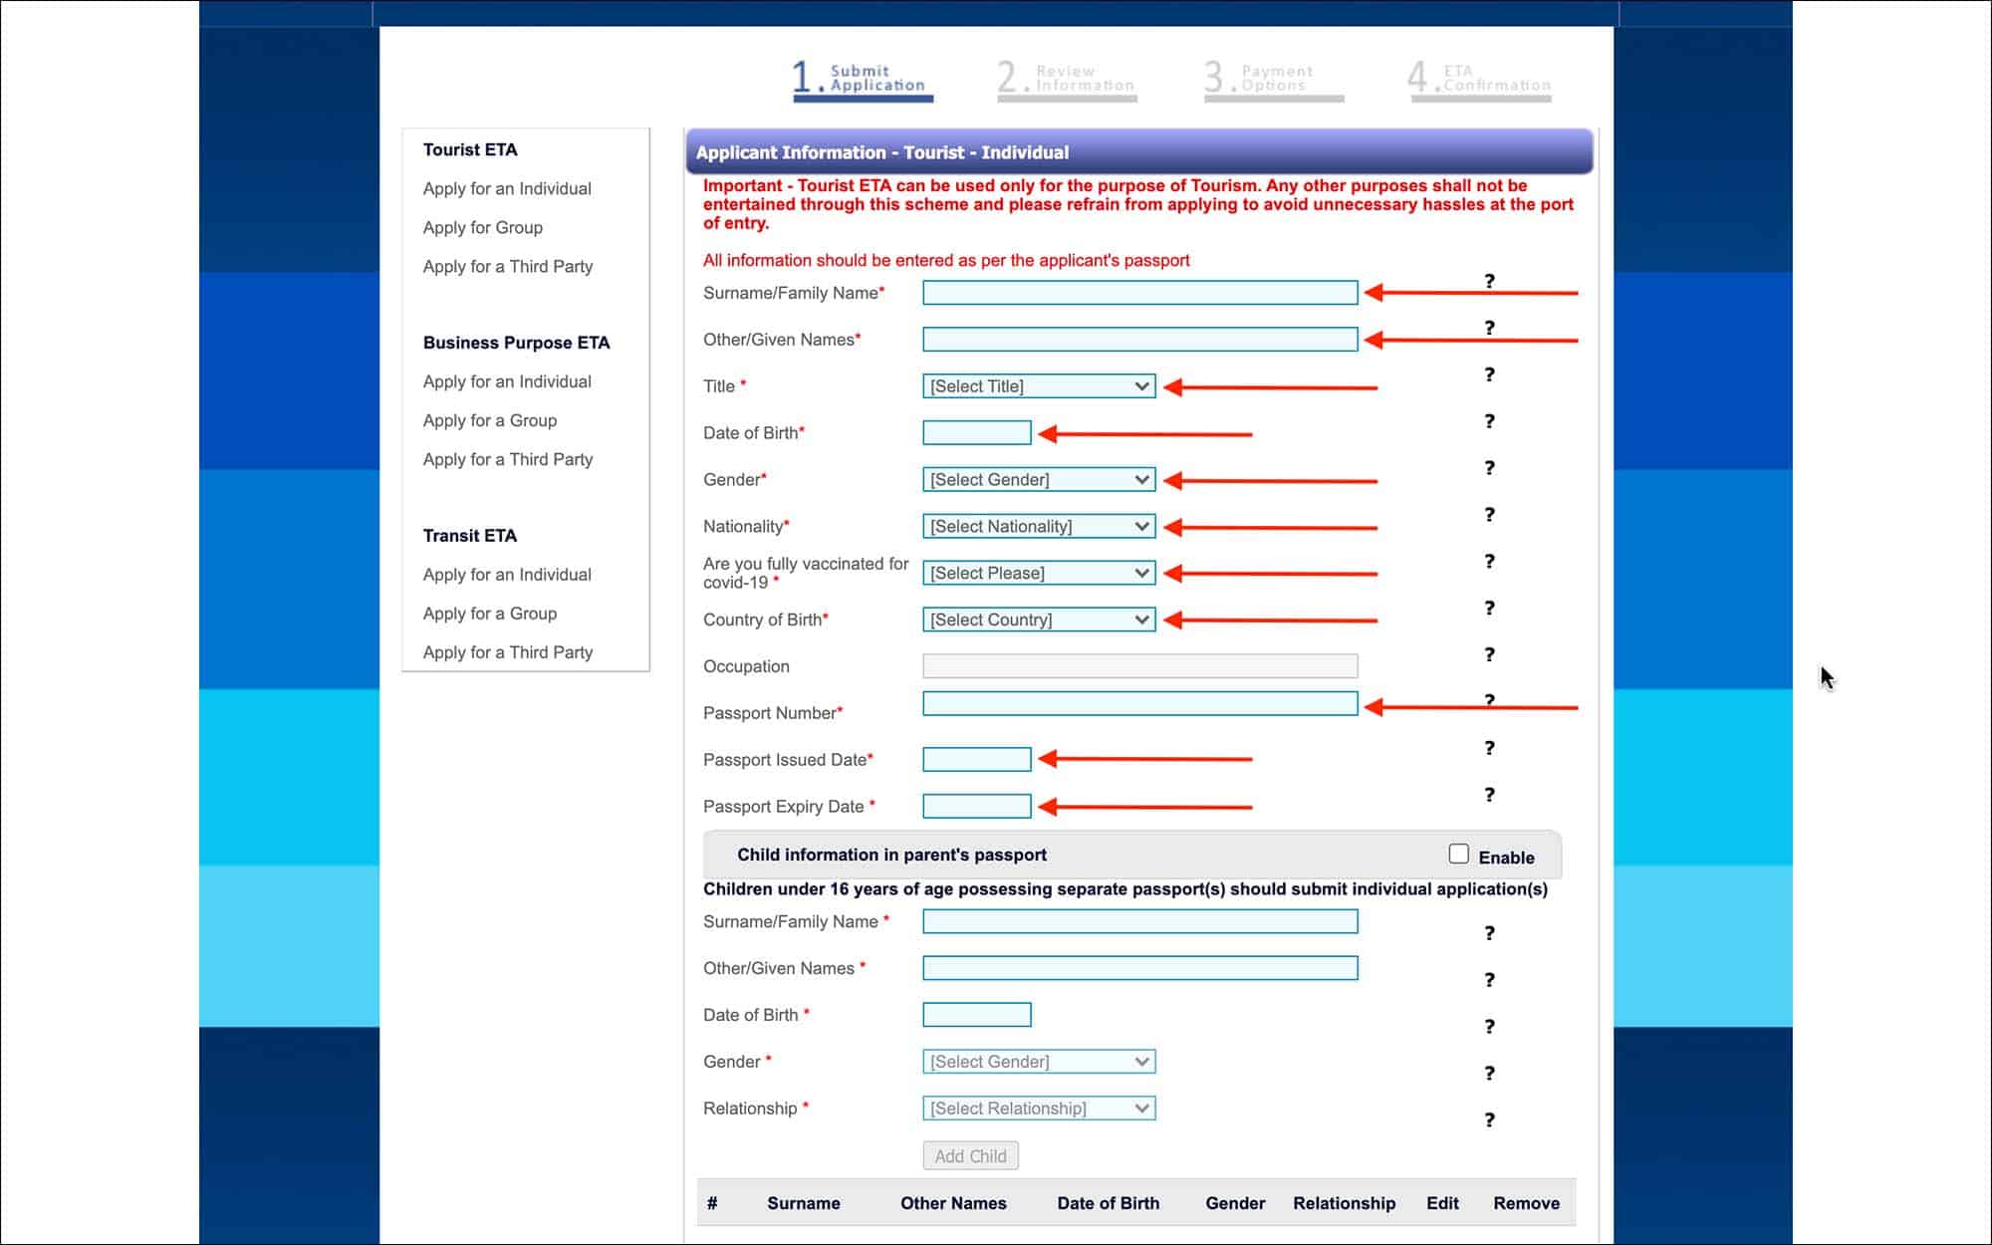Screen dimensions: 1992x1245
Task: Select Business Purpose ETA Apply for an Individual
Action: [507, 382]
